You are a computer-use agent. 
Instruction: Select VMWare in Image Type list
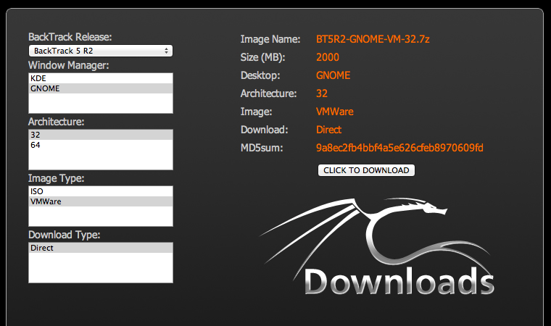point(101,201)
